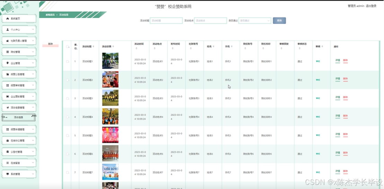Image resolution: width=384 pixels, height=189 pixels.
Task: Select the 活动信息 submenu item
Action: tap(19, 117)
